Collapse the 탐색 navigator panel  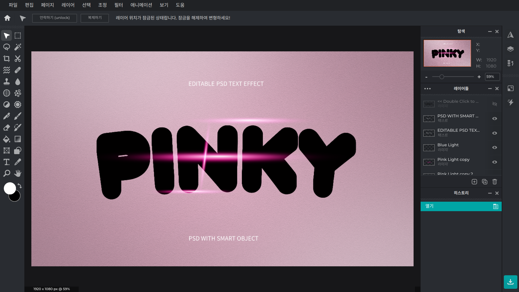(490, 32)
